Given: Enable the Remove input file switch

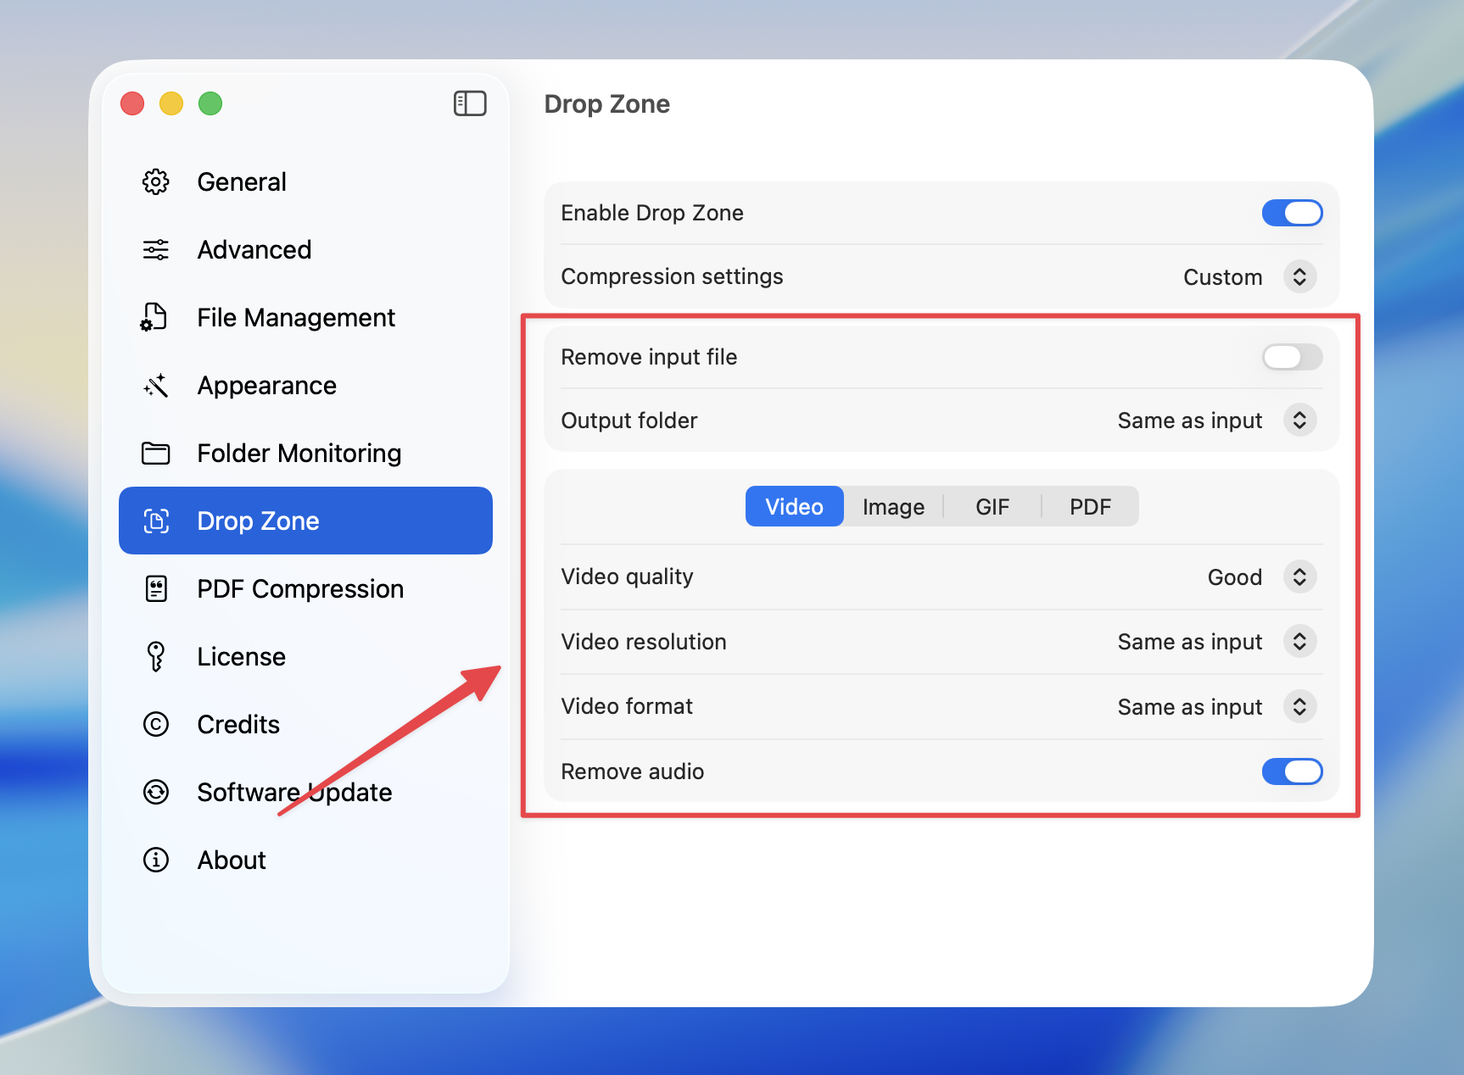Looking at the screenshot, I should pos(1293,357).
